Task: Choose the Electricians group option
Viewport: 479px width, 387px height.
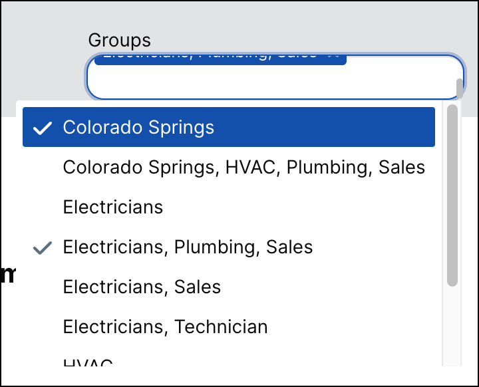Action: pyautogui.click(x=113, y=207)
